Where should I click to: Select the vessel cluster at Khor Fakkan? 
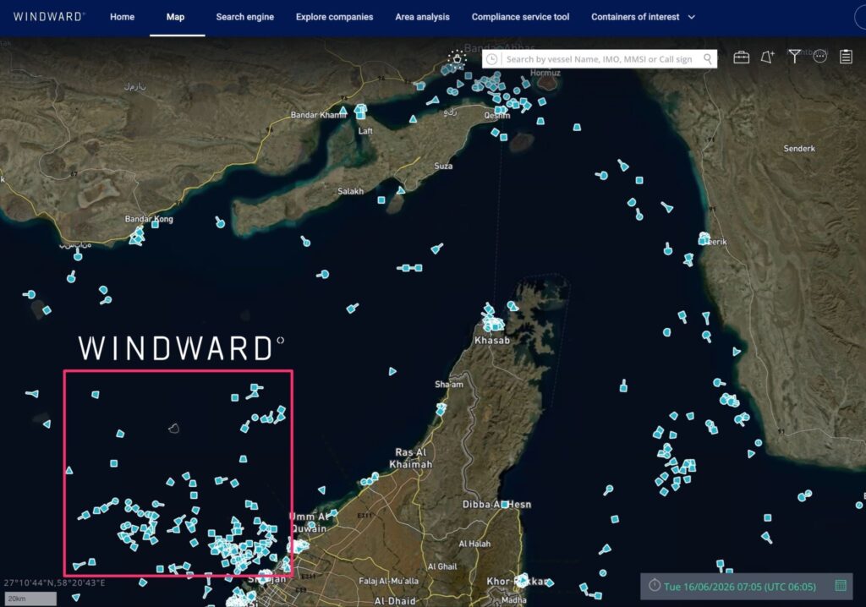tap(521, 580)
